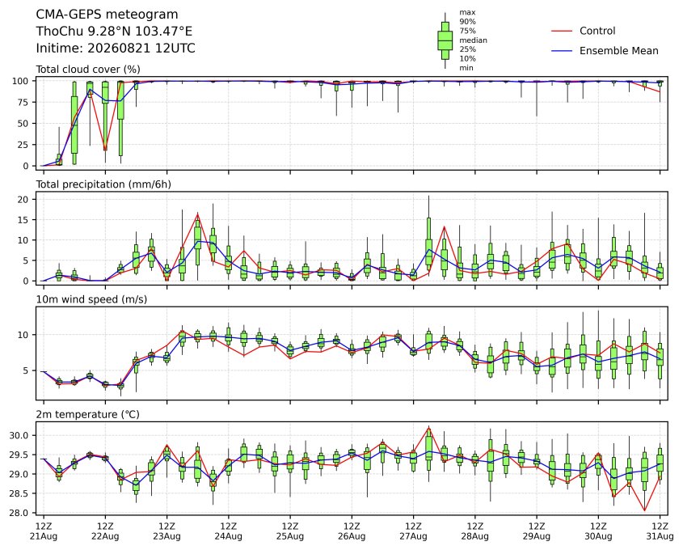Screen dimensions: 683x550
Task: Click the 'Total precipitation (mm/6h)' panel title
Action: pos(103,184)
